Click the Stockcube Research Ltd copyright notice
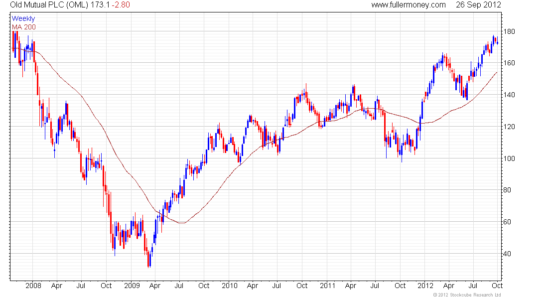 468,295
